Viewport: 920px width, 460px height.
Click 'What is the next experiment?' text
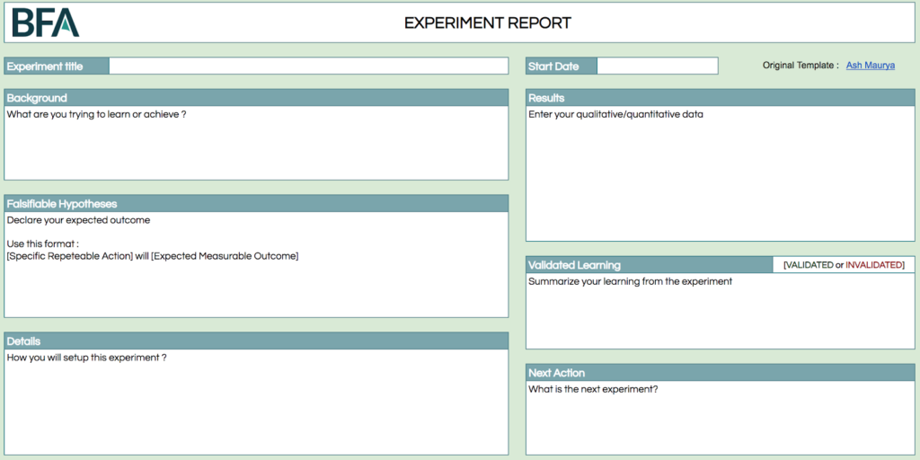point(593,388)
